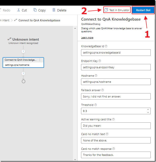The height and width of the screenshot is (162, 156).
Task: Click the Delete label in toolbar
Action: click(x=62, y=10)
